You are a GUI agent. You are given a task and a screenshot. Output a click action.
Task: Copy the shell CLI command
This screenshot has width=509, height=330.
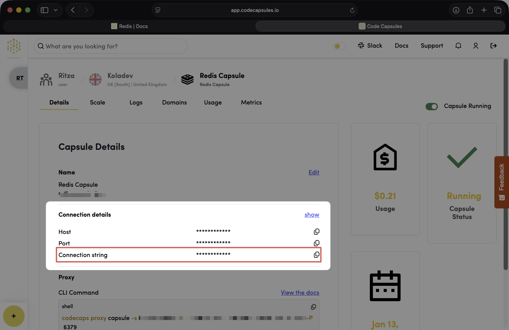pos(313,307)
